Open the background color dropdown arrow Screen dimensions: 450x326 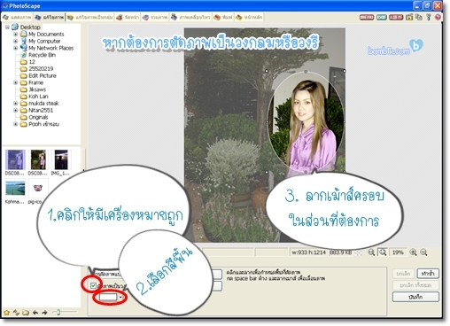(120, 298)
